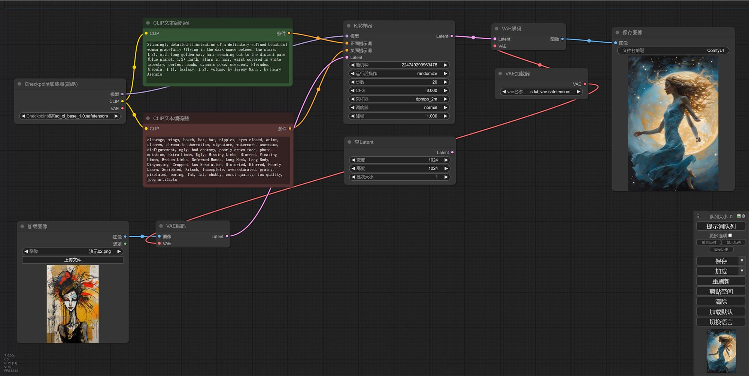Open the 采样器 dpmpp_2m dropdown
The height and width of the screenshot is (376, 749).
399,99
